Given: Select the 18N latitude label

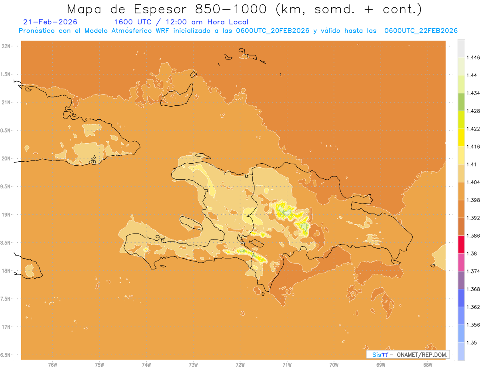Looking at the screenshot, I should 7,271.
